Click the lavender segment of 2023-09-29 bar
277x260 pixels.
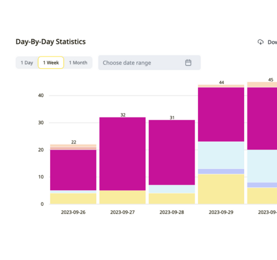click(221, 172)
